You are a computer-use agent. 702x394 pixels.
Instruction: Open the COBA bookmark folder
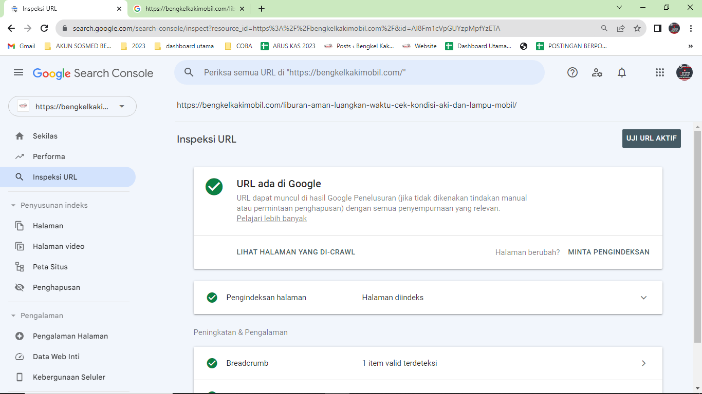click(238, 46)
